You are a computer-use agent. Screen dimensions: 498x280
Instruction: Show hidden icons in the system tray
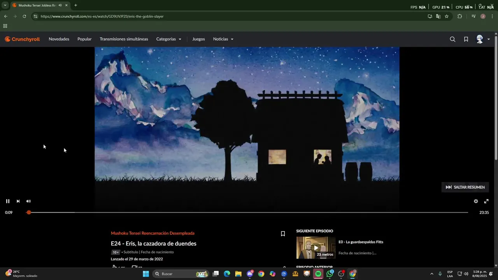click(431, 274)
